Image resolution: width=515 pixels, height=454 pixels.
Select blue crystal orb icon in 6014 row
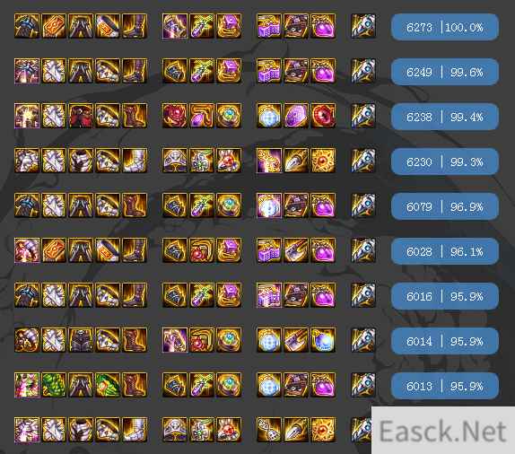(x=323, y=340)
